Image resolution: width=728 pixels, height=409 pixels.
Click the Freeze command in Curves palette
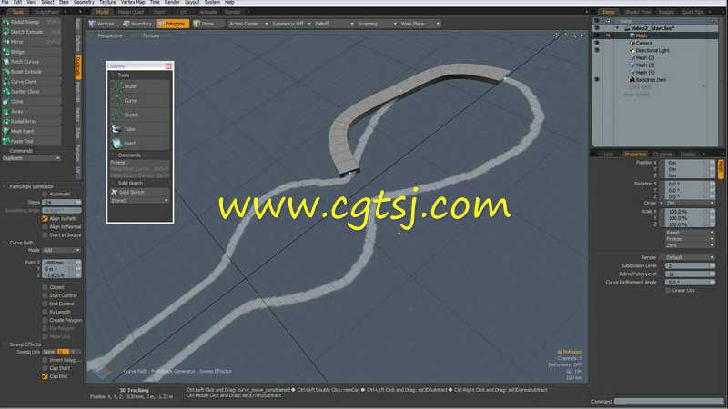pos(140,163)
